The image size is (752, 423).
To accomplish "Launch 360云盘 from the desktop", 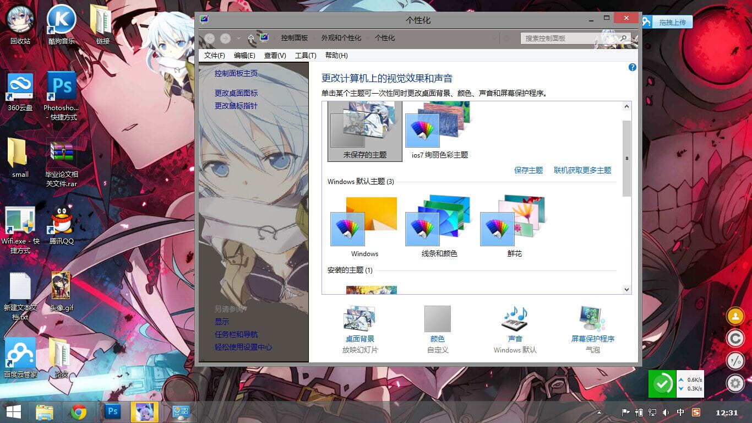I will [x=20, y=88].
